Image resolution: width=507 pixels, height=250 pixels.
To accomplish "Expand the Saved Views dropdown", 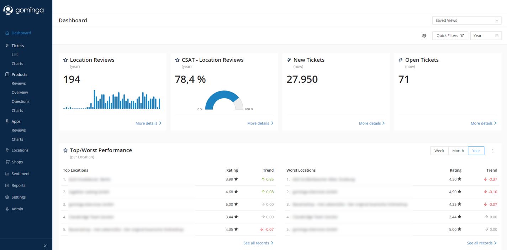I will coord(466,21).
